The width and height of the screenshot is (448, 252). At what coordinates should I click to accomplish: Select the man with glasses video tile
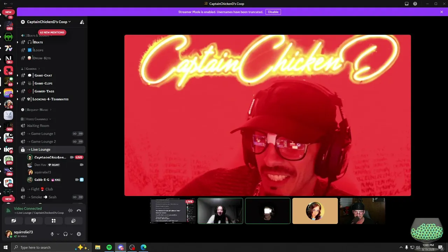click(362, 211)
